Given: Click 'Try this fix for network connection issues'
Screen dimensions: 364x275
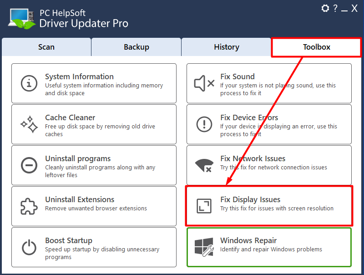Looking at the screenshot, I should click(x=273, y=168).
